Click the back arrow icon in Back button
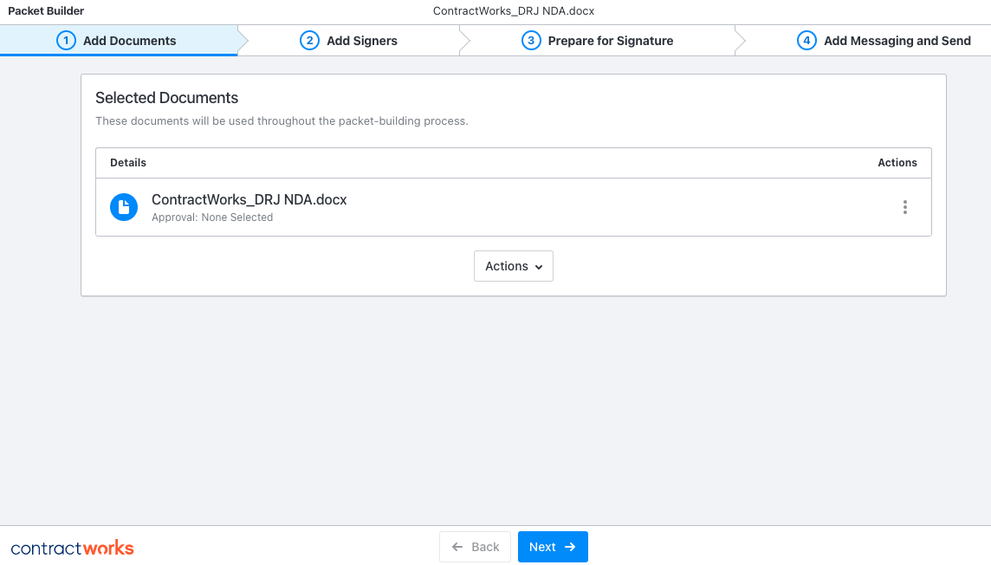Screen dimensions: 991x565 (457, 547)
